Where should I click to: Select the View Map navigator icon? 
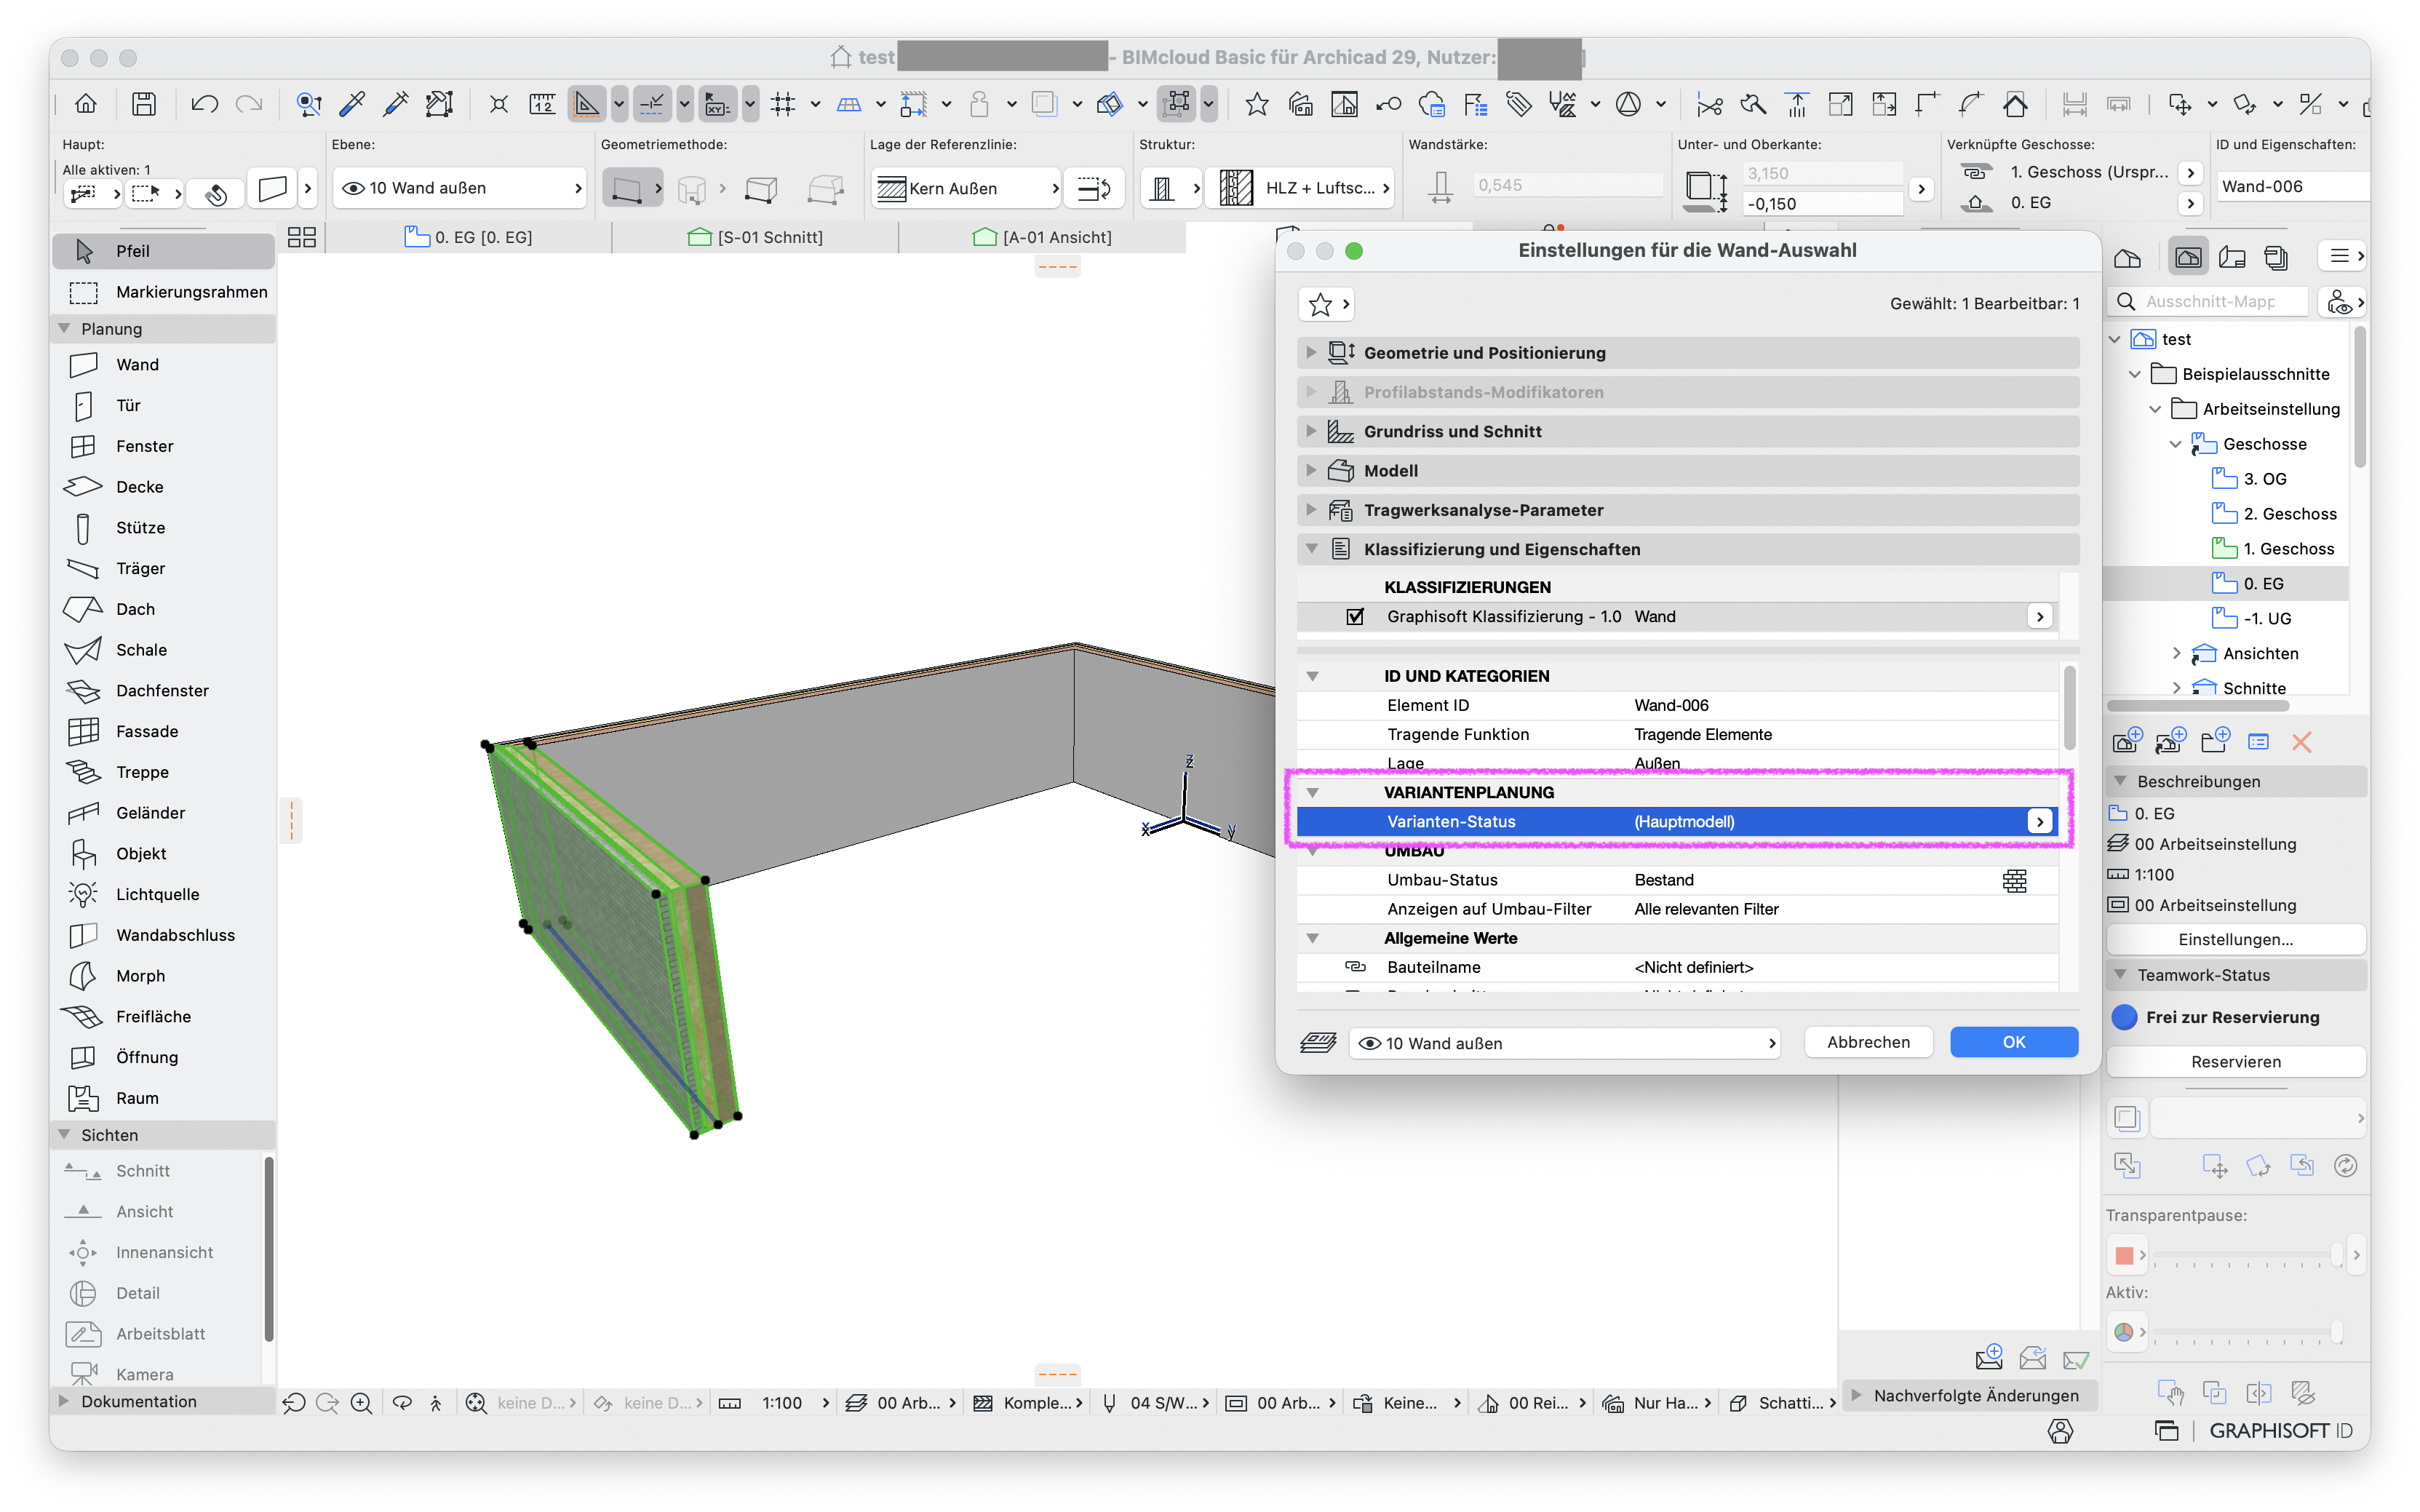point(2189,257)
